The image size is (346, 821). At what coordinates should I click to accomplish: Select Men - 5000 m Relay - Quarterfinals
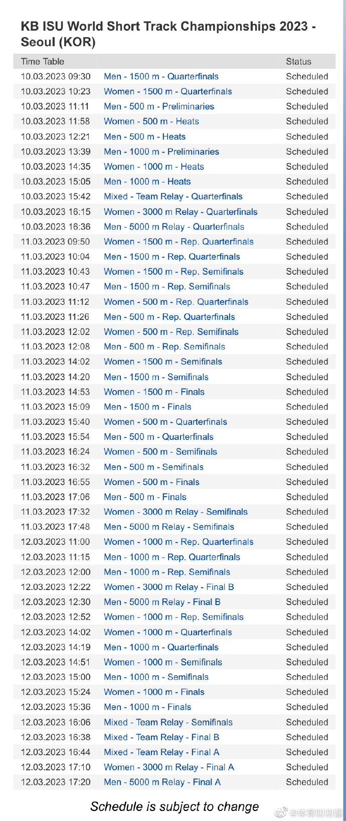pos(174,226)
